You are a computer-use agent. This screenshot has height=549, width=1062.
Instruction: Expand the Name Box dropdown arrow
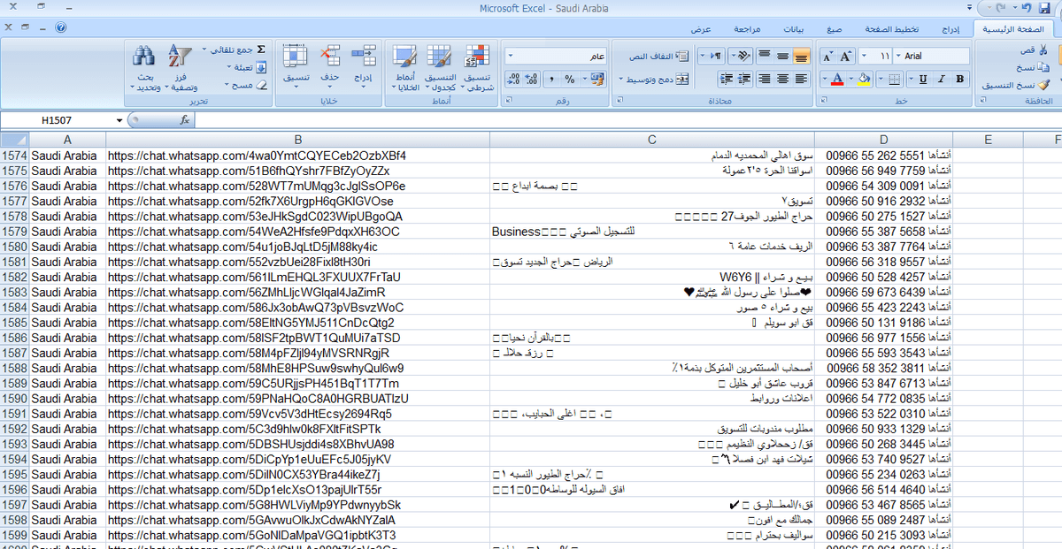point(119,120)
